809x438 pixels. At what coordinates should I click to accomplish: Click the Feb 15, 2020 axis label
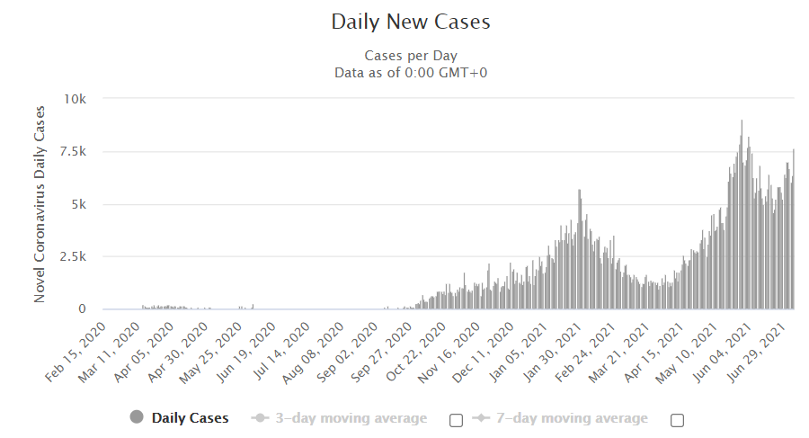76,353
